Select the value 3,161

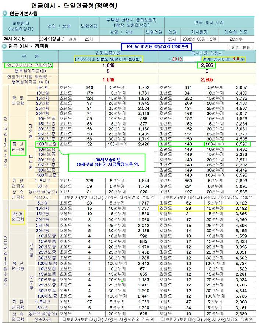241,308
